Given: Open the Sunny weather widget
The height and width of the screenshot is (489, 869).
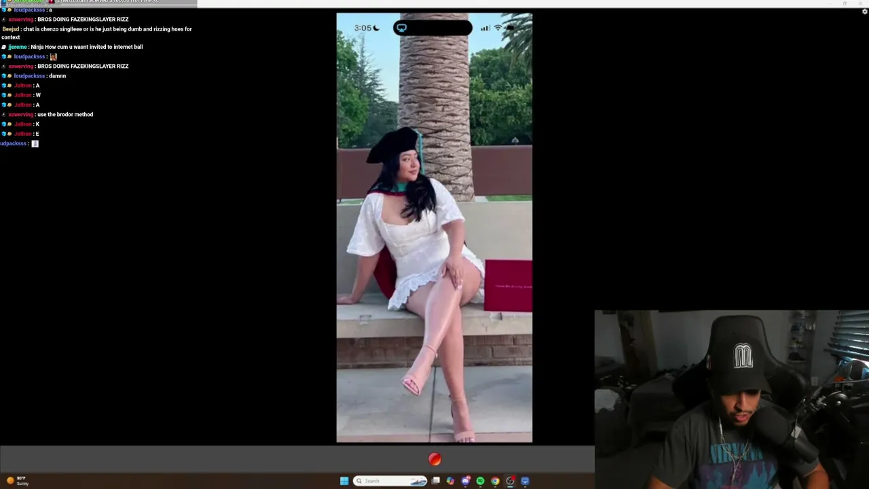Looking at the screenshot, I should click(x=18, y=481).
